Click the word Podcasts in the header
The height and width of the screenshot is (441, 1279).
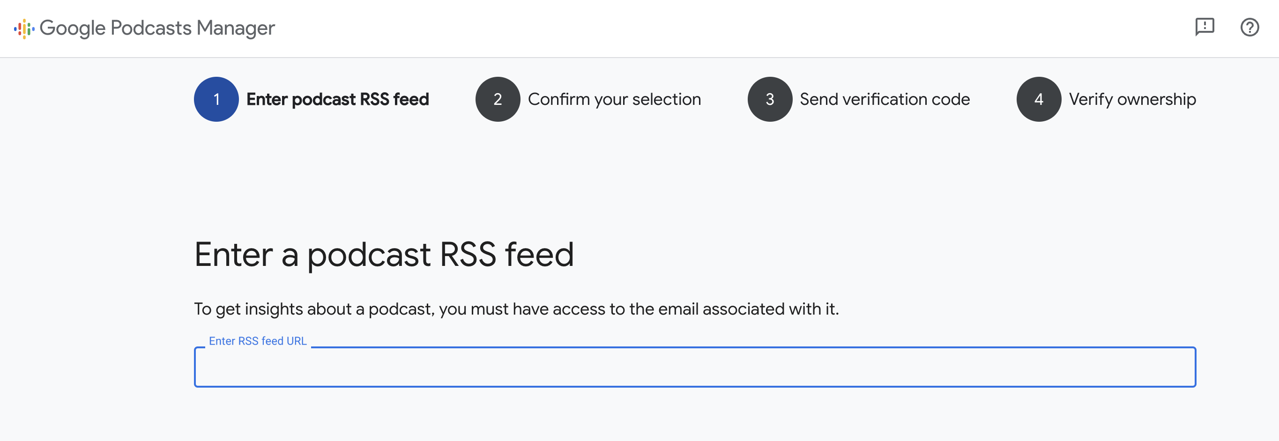click(x=151, y=28)
